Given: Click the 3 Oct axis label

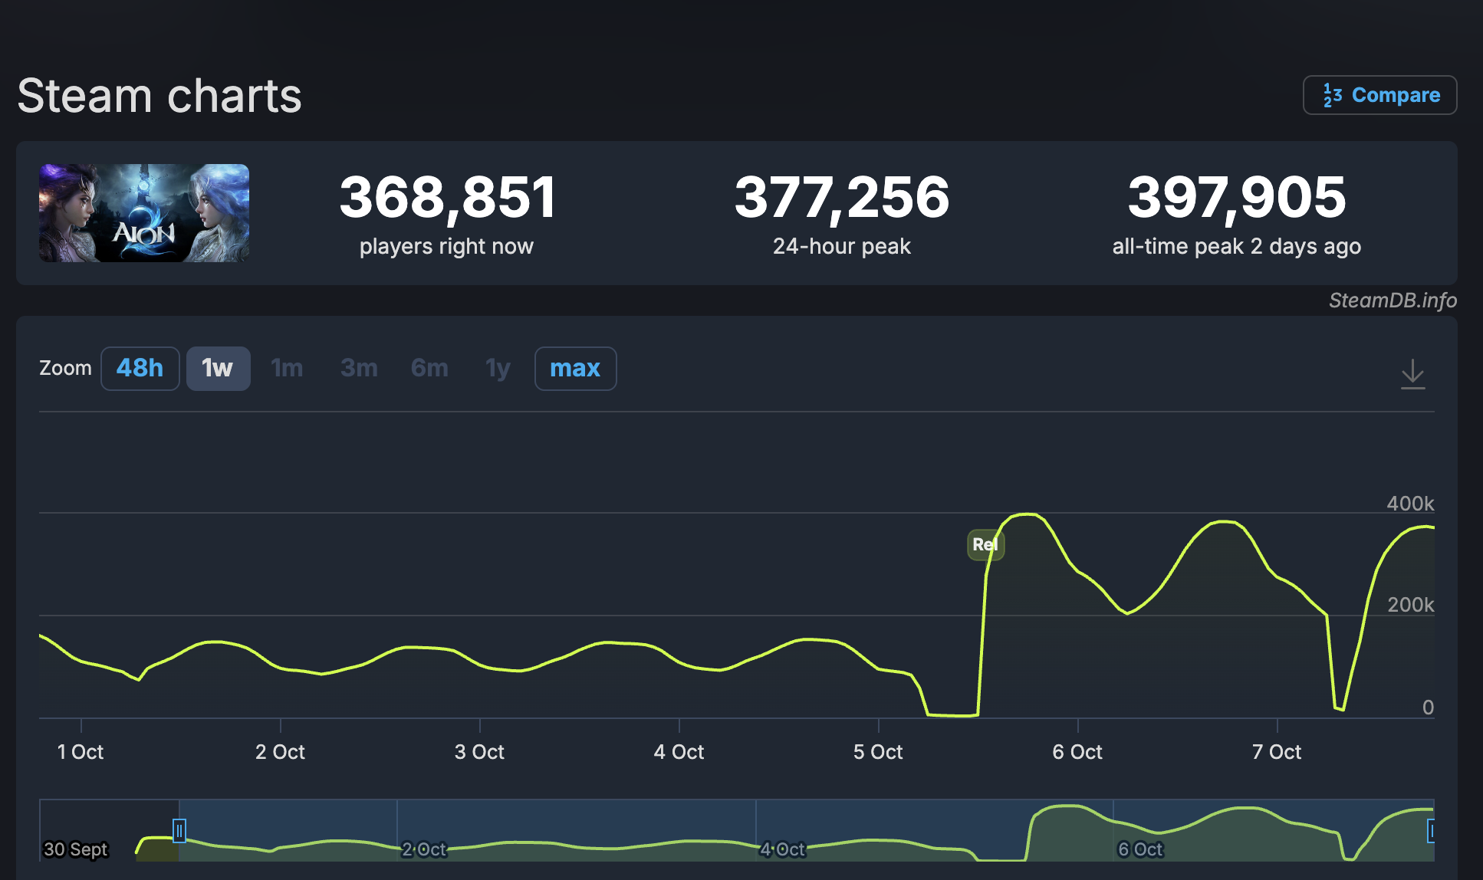Looking at the screenshot, I should point(479,752).
